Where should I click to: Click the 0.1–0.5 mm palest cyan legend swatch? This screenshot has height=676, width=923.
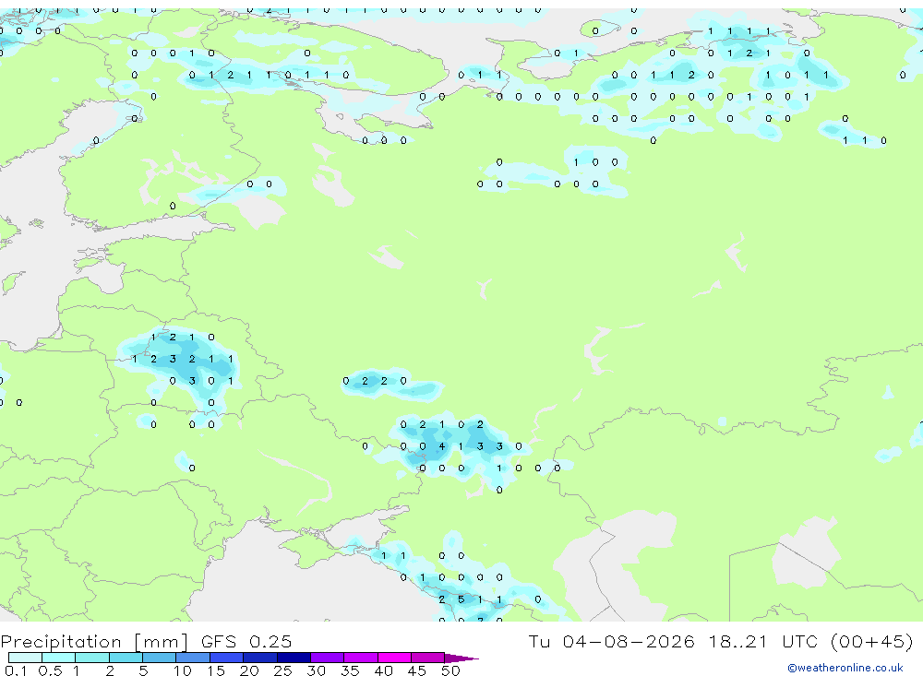point(25,658)
